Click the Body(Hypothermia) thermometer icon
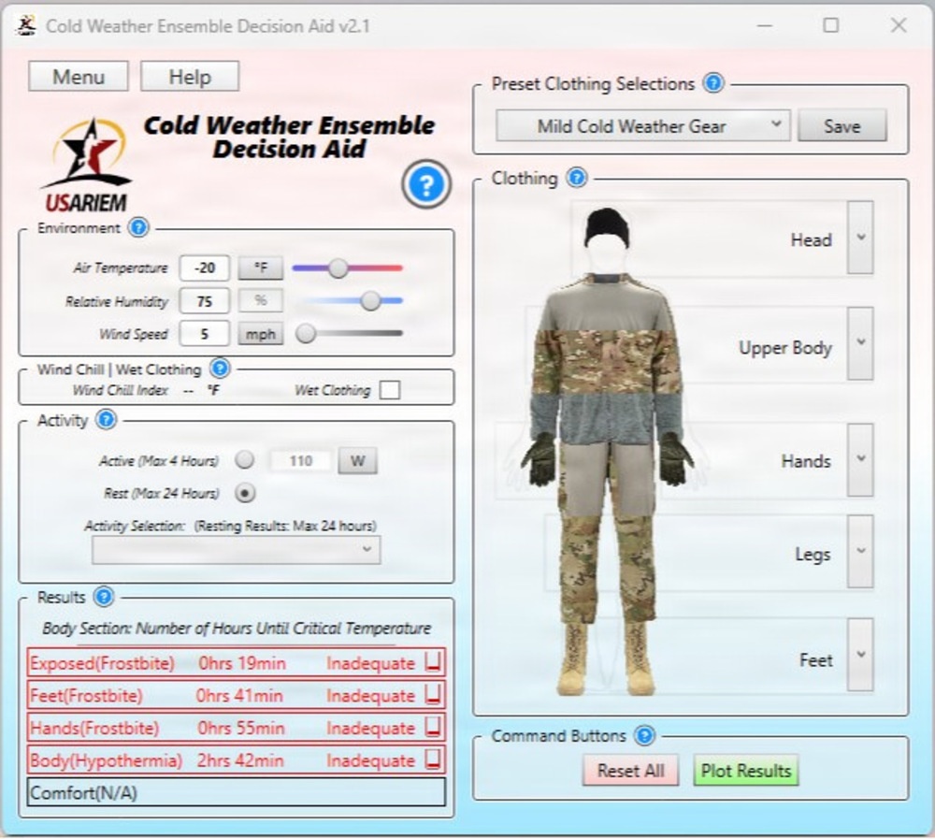This screenshot has width=935, height=839. [x=433, y=759]
